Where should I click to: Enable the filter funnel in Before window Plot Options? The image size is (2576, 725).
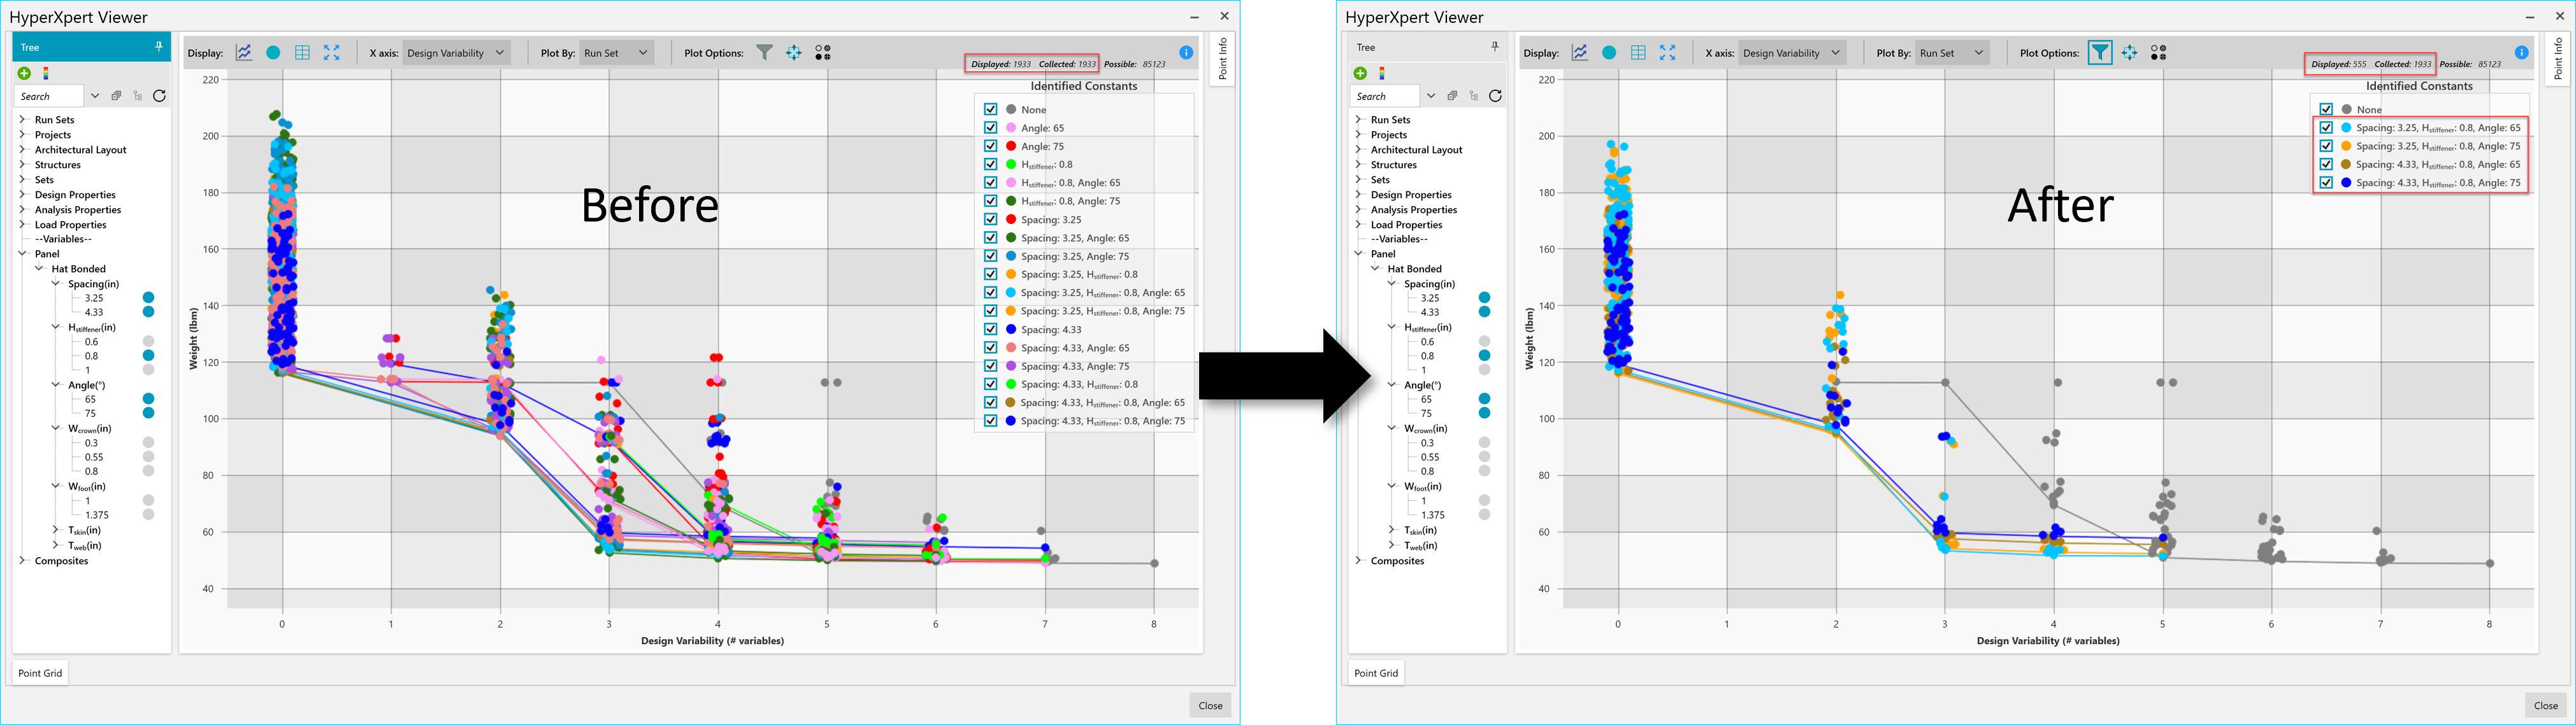coord(764,53)
